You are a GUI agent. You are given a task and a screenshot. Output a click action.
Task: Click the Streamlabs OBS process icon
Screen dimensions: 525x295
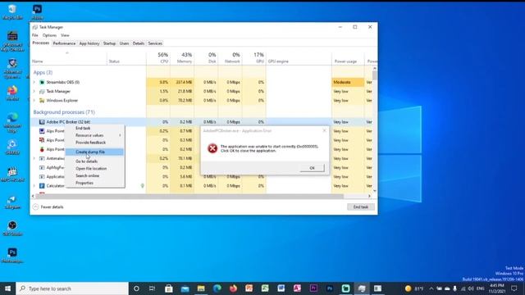tap(42, 82)
